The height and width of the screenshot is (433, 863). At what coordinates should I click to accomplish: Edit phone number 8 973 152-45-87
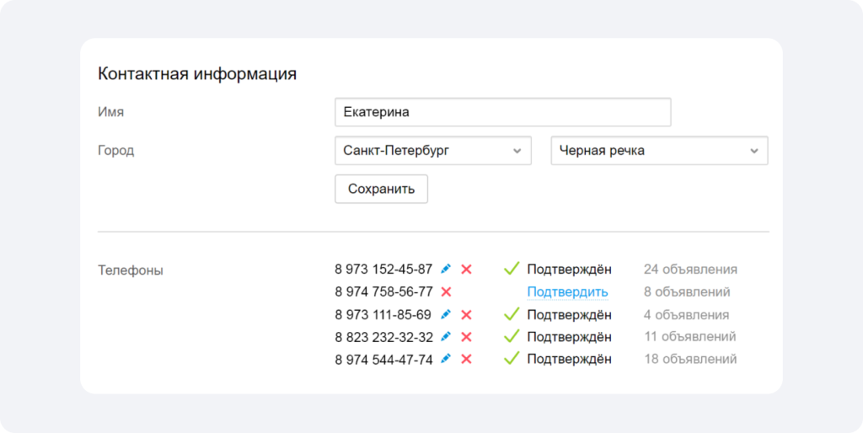point(446,269)
